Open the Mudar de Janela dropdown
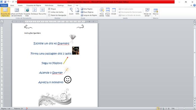This screenshot has height=110, width=196. (x=147, y=12)
